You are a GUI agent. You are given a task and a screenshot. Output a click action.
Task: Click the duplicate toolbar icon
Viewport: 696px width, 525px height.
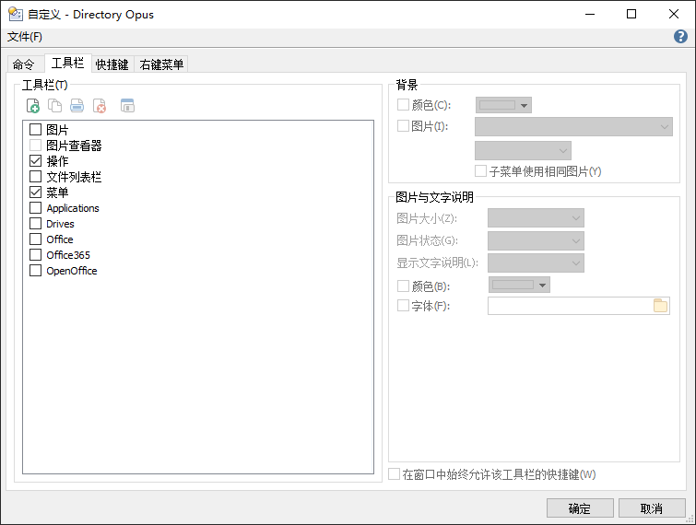pyautogui.click(x=55, y=106)
